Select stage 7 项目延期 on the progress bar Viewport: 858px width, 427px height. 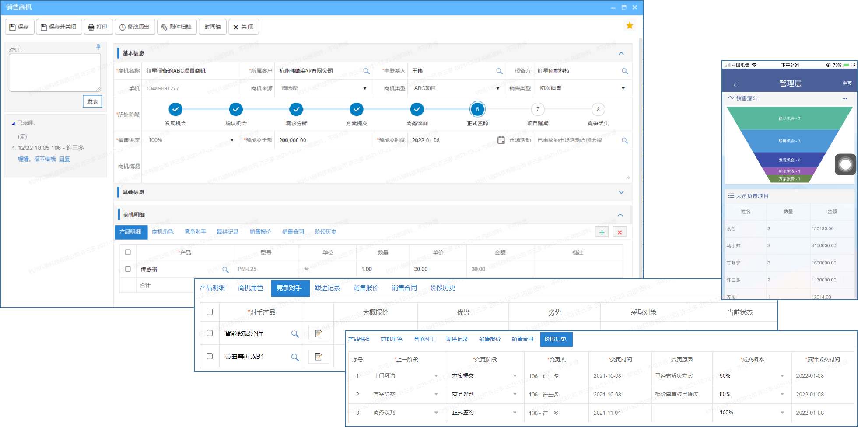point(537,109)
